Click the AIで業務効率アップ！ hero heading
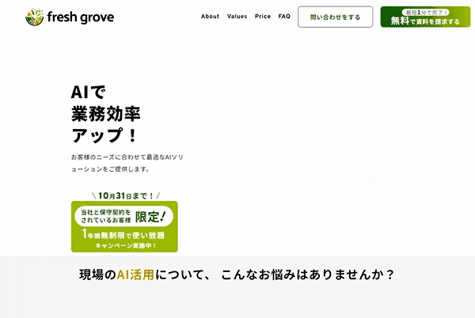Screen dimensions: 475x318 click(105, 114)
